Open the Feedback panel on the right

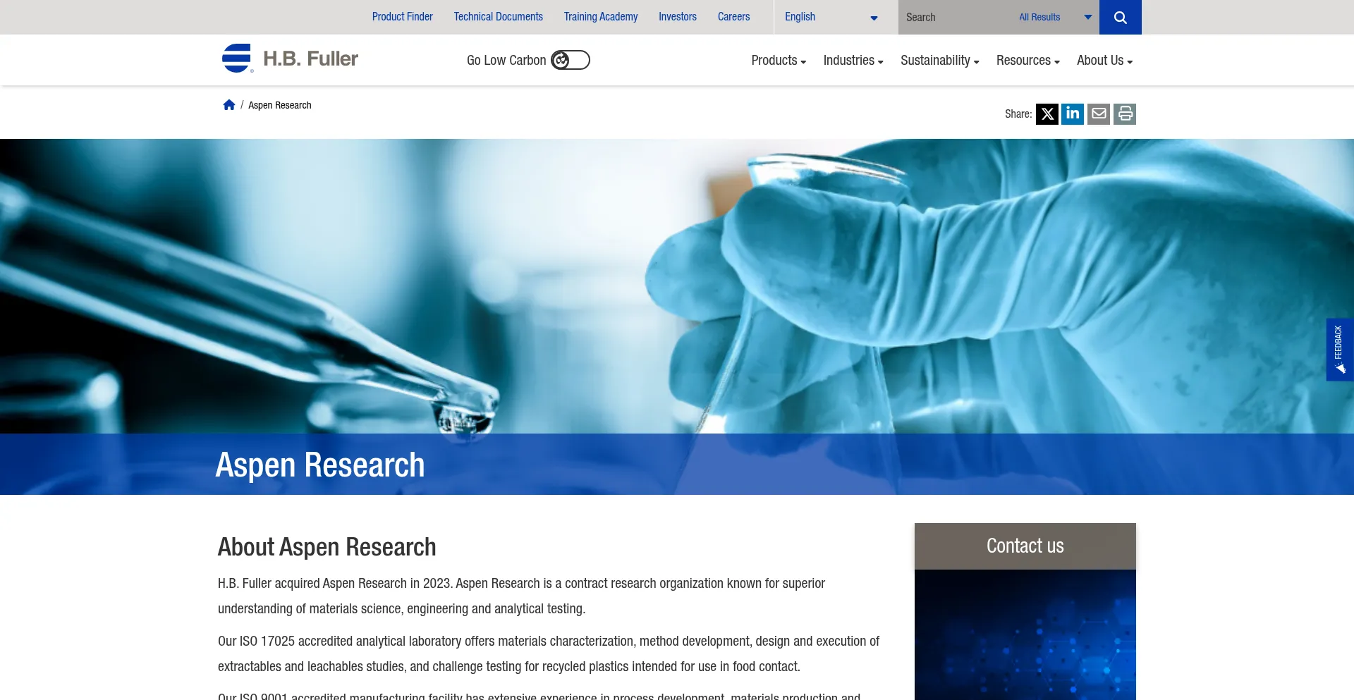1339,349
